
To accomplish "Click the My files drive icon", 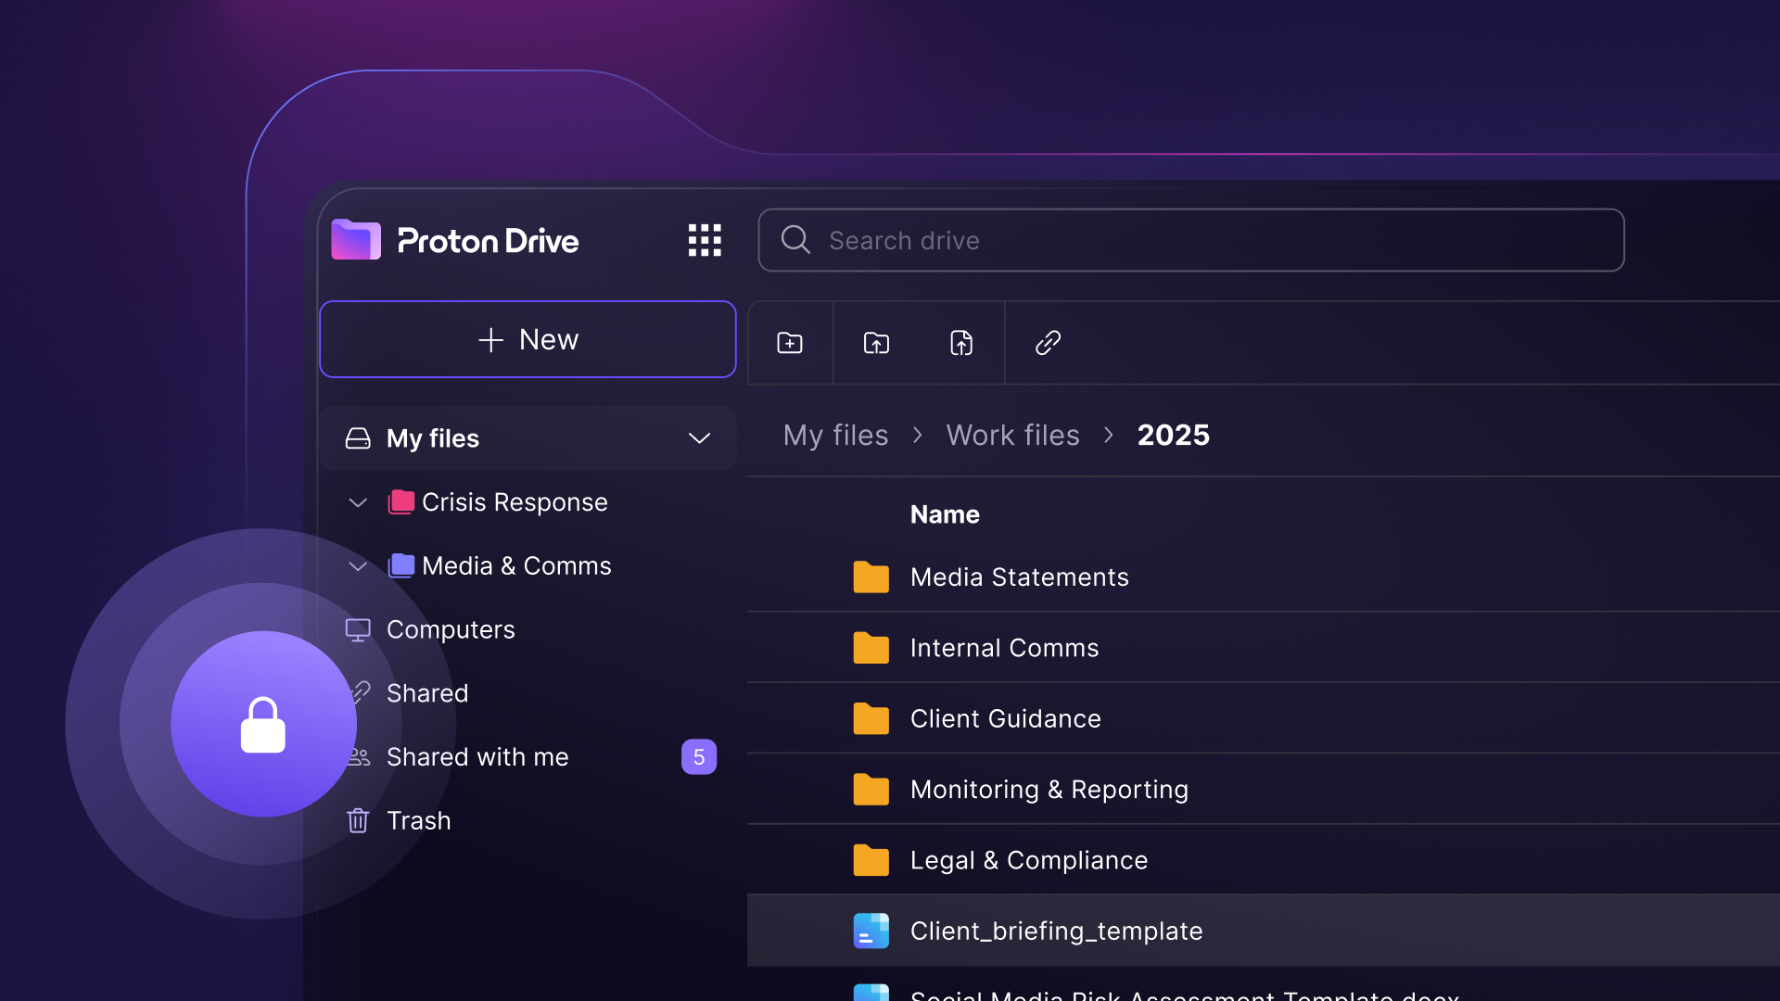I will point(358,438).
